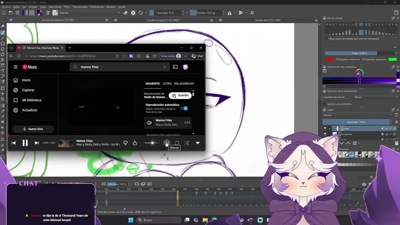Toggle repeat mode in YouTube Music player
Viewport: 400px width, 225px height.
pyautogui.click(x=177, y=143)
